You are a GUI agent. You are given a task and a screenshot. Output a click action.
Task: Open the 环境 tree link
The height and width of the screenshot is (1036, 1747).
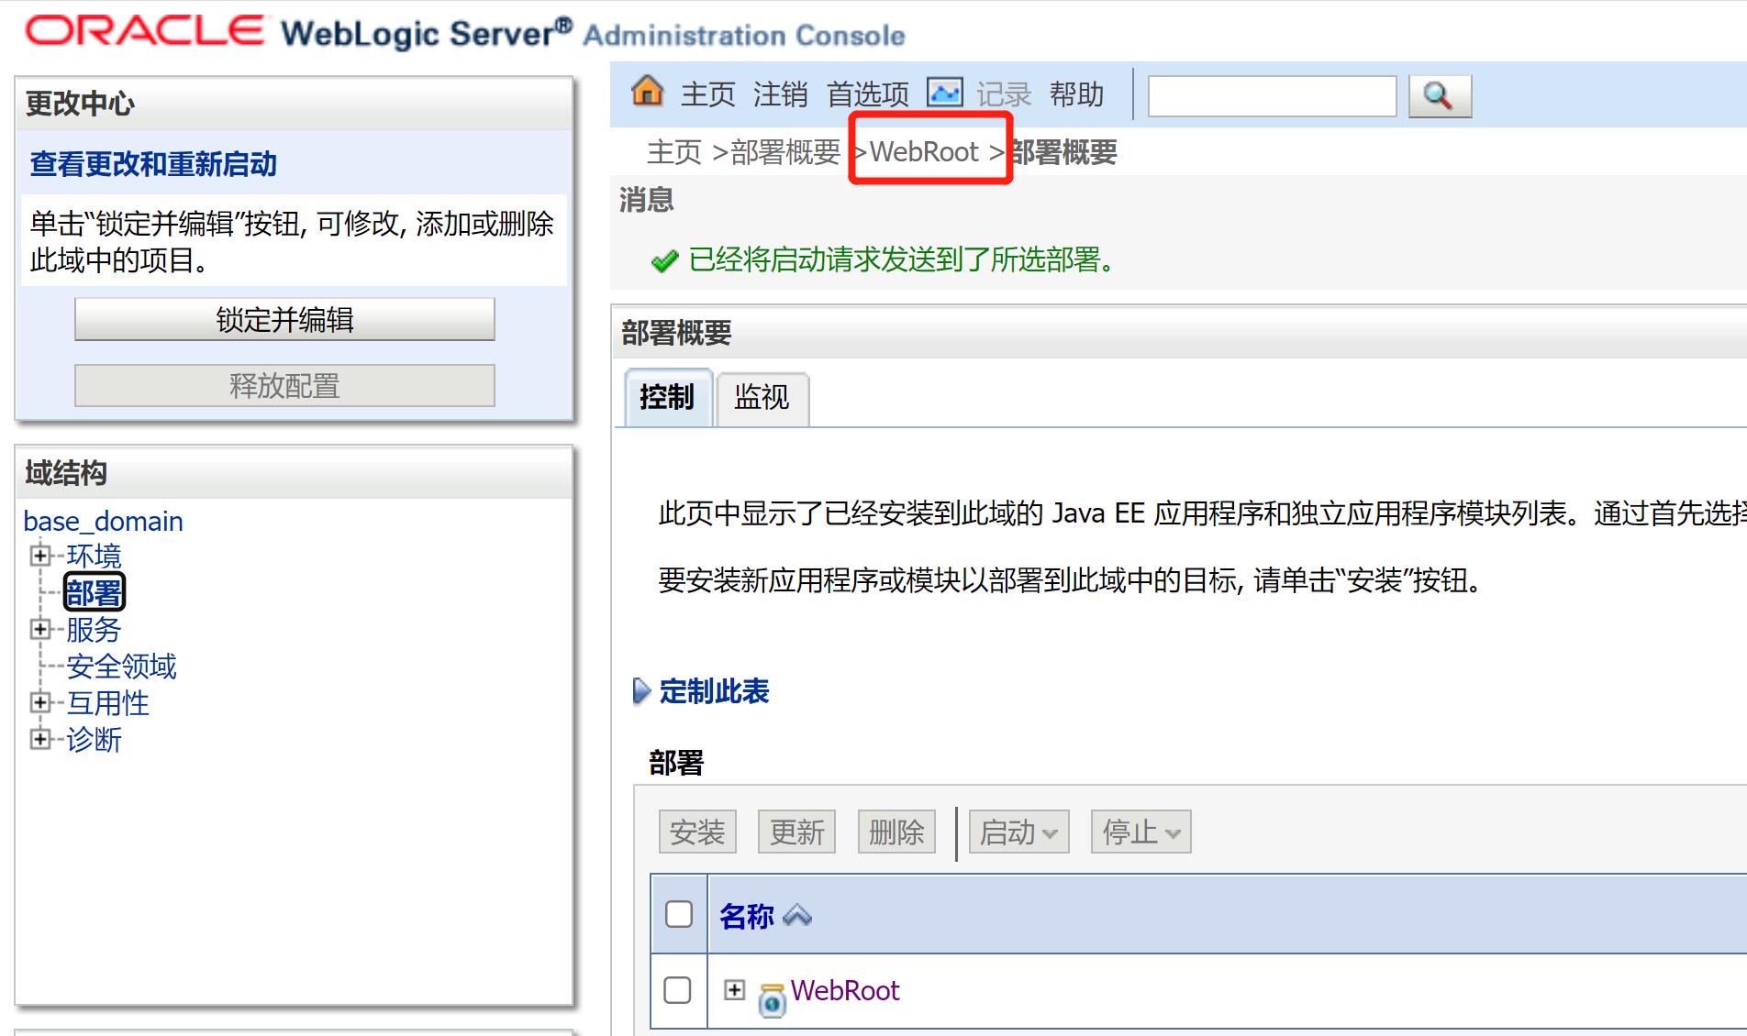pyautogui.click(x=94, y=556)
